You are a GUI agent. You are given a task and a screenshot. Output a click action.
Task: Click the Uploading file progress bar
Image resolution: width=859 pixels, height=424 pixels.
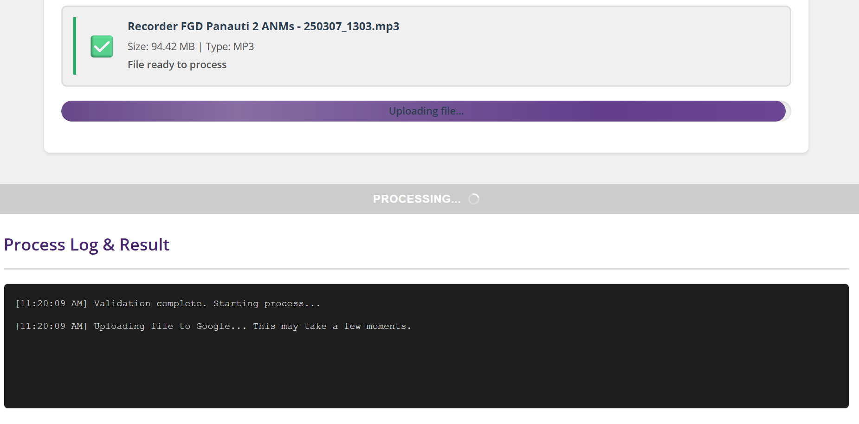click(426, 111)
